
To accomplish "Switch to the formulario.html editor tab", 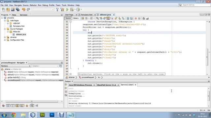I will pyautogui.click(x=87, y=15).
